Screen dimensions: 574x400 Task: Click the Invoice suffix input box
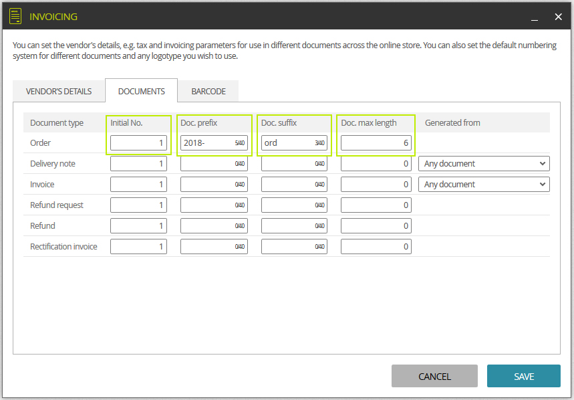(293, 184)
